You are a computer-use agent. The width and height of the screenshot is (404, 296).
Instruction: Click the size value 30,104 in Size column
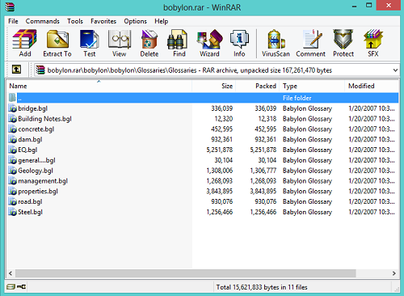coord(224,160)
